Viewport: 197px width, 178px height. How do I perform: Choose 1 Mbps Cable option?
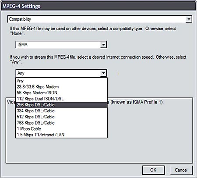point(61,129)
